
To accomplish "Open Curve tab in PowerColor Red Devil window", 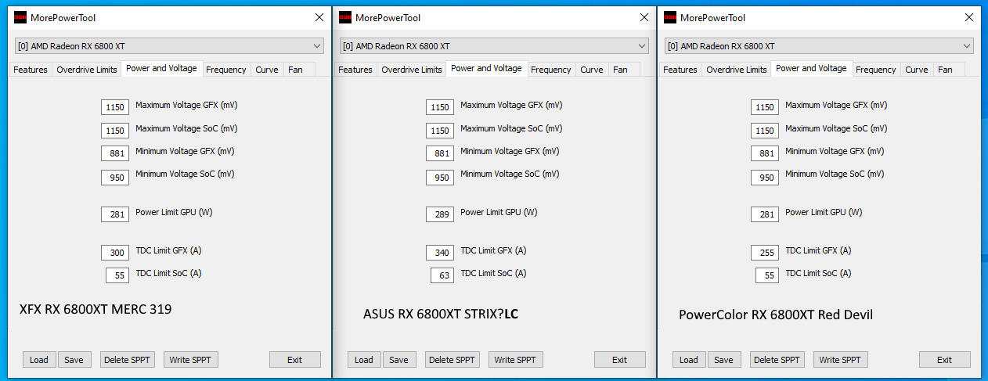I will tap(917, 70).
